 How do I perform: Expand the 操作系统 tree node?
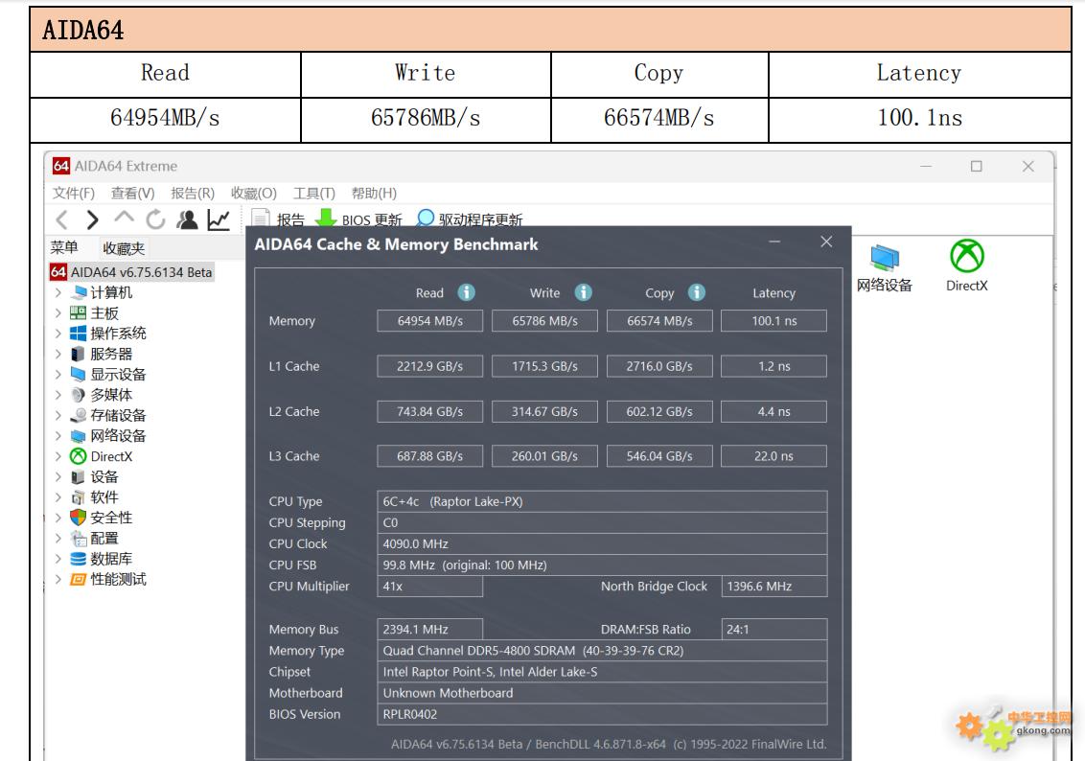(58, 334)
